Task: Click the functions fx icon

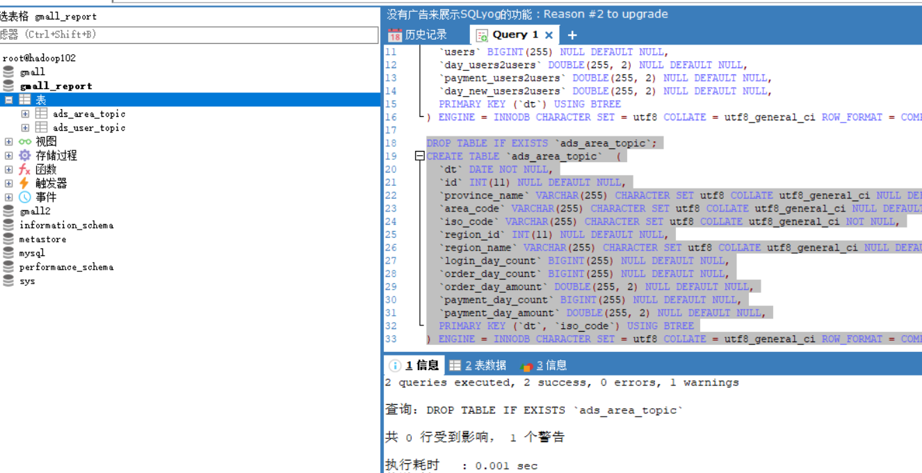Action: click(x=25, y=169)
